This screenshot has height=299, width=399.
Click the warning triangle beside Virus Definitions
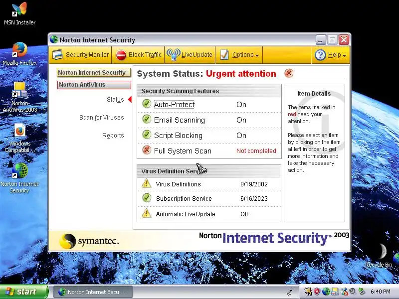[146, 183]
